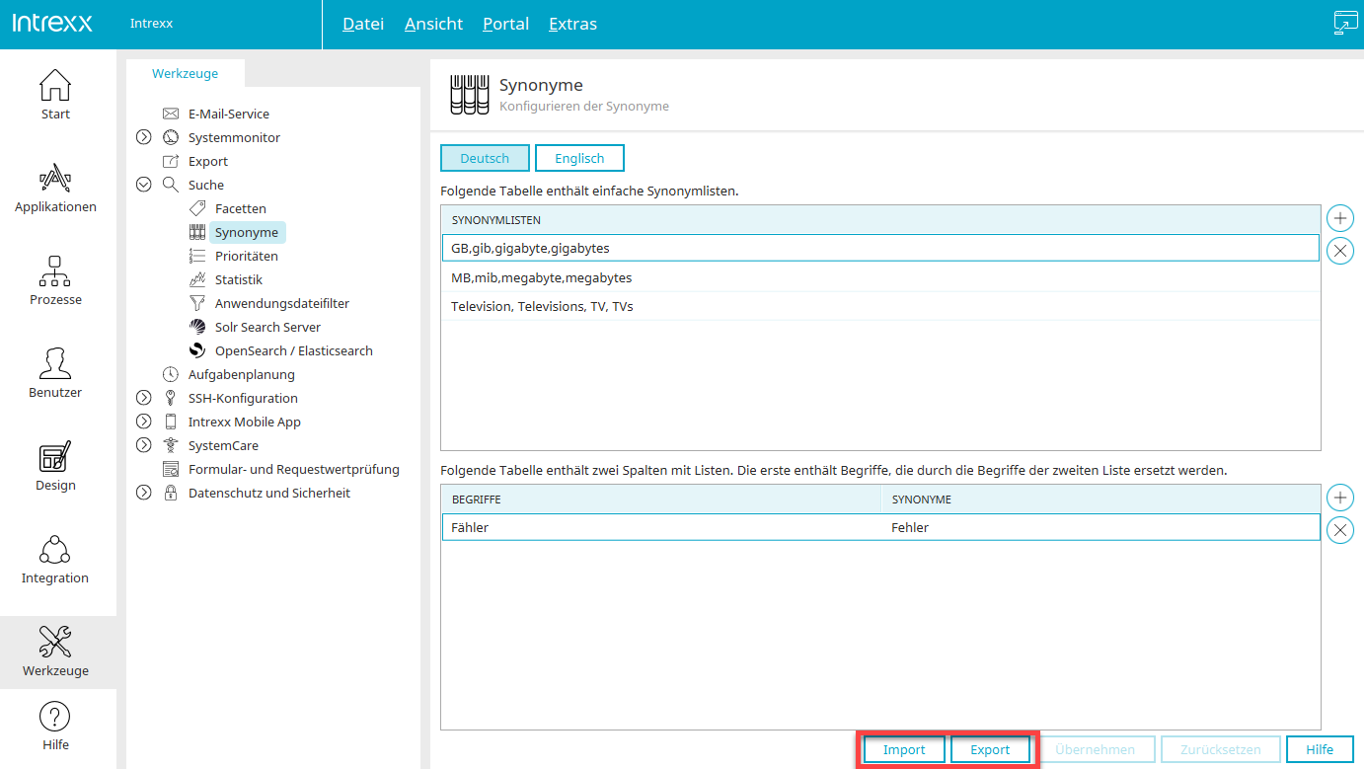Expand the SSH-Konfiguration tree node
The height and width of the screenshot is (769, 1364).
point(143,398)
